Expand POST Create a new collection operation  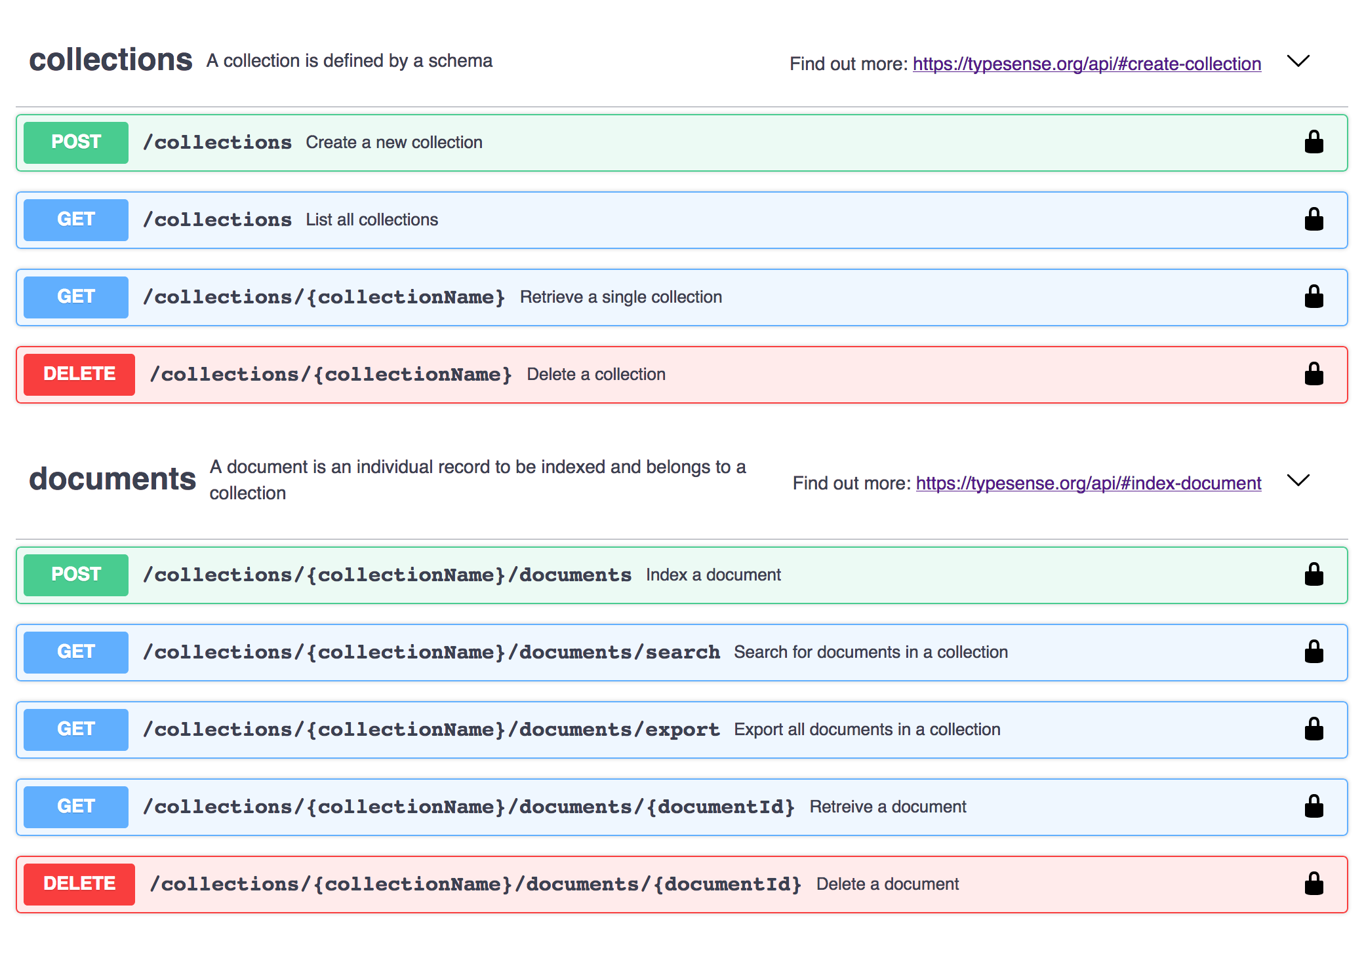393,143
